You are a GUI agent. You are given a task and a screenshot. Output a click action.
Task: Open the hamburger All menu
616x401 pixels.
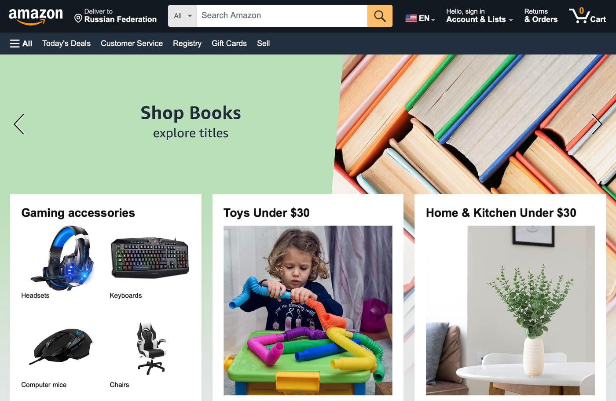point(21,44)
